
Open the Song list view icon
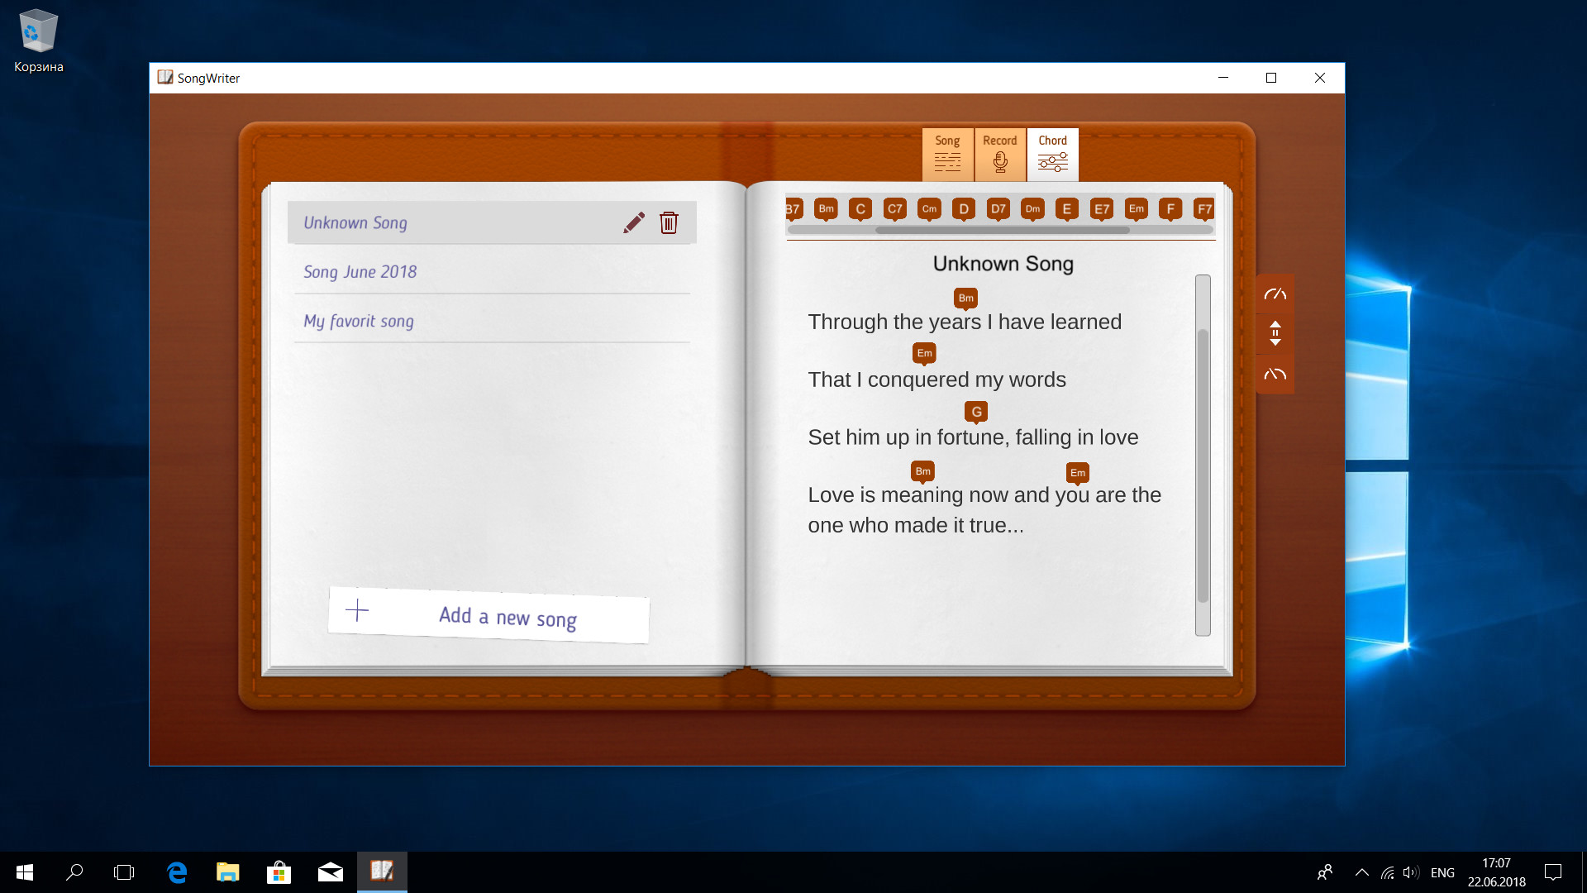(947, 154)
